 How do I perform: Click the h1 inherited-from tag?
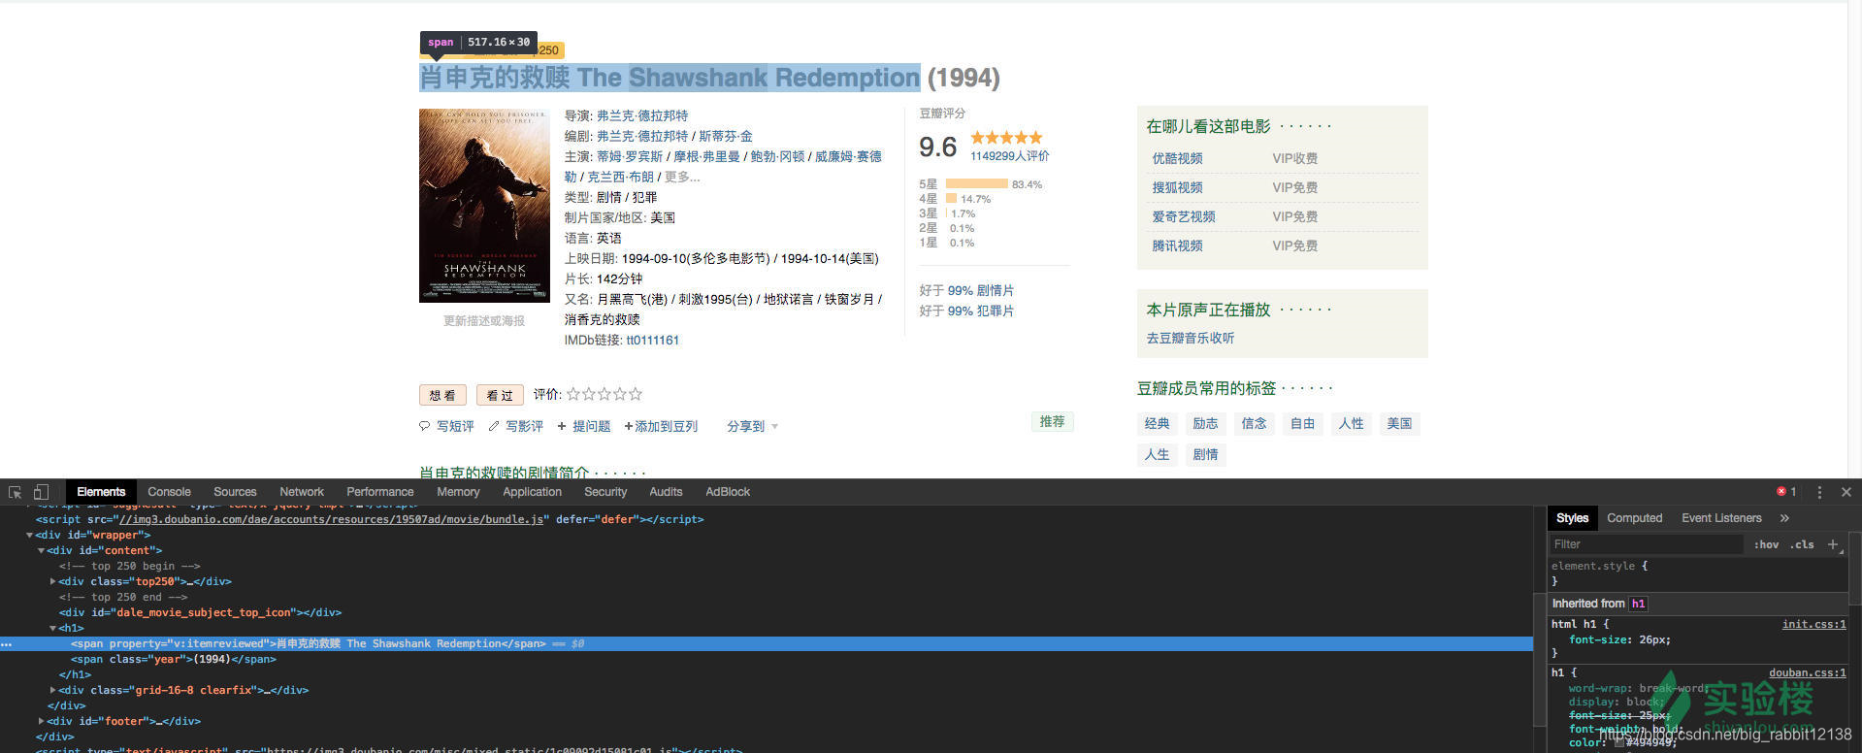tap(1637, 604)
